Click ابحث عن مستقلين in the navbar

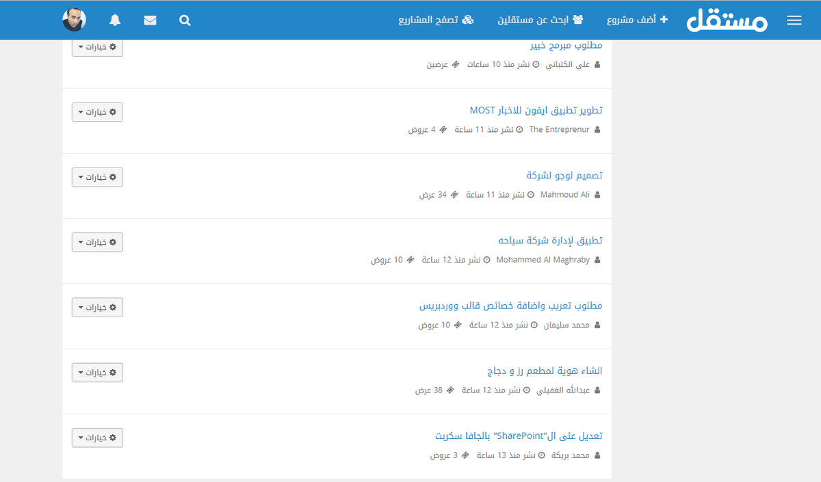point(540,20)
